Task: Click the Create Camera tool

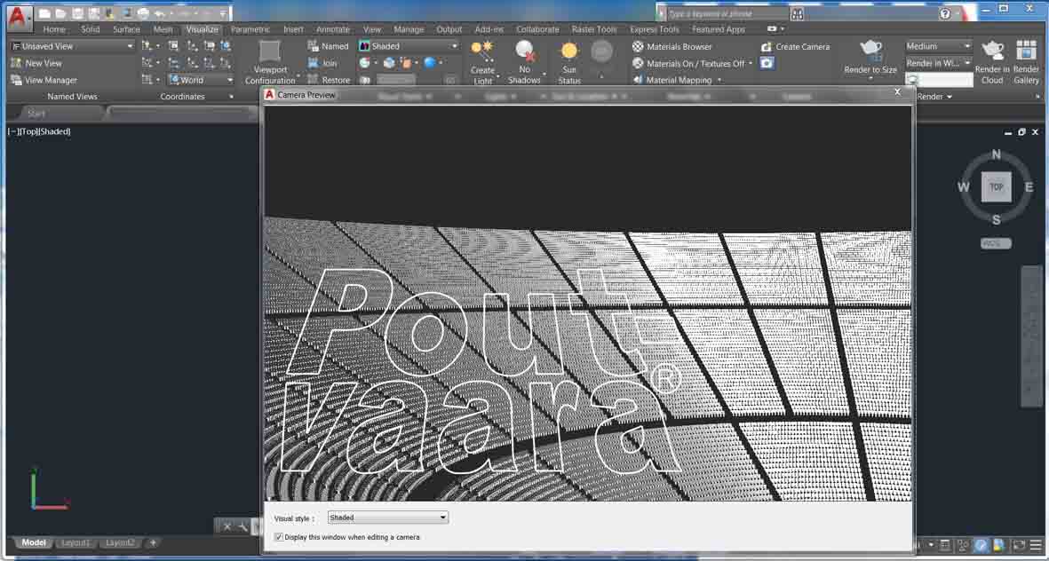Action: click(795, 47)
